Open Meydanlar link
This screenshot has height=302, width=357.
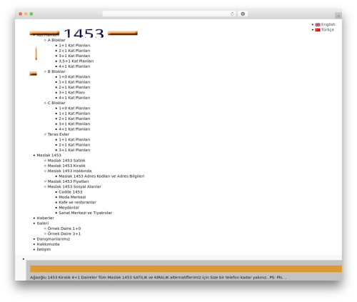click(x=69, y=208)
